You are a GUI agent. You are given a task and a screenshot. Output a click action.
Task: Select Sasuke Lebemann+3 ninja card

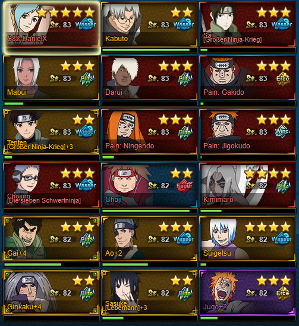(x=149, y=292)
